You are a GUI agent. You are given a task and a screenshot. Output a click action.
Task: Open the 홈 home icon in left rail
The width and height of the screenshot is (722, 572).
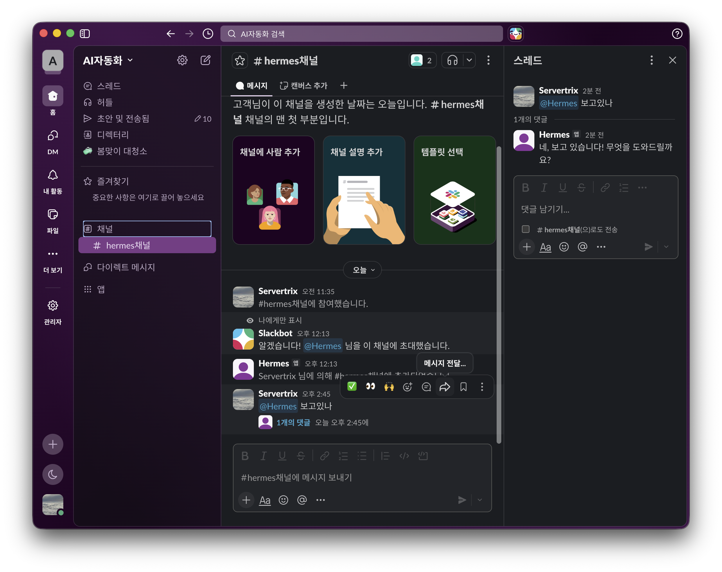[53, 96]
